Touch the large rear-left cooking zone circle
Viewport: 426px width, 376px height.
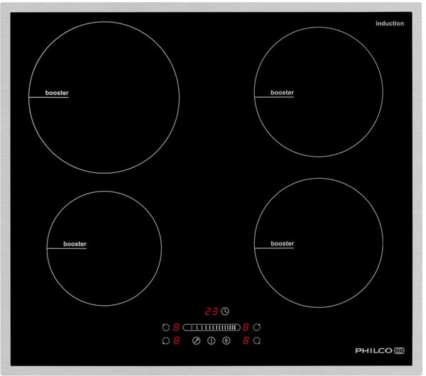point(104,97)
